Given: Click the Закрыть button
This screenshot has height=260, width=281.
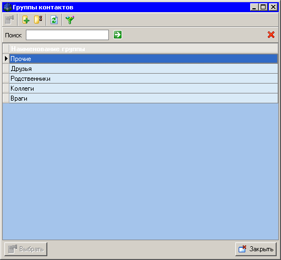Looking at the screenshot, I should point(256,249).
